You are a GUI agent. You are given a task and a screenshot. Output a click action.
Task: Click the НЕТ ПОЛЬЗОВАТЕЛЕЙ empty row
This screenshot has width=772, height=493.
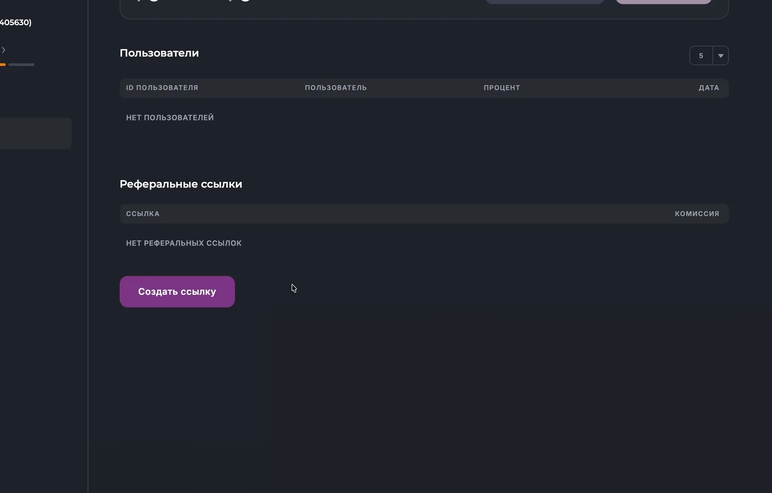[170, 118]
